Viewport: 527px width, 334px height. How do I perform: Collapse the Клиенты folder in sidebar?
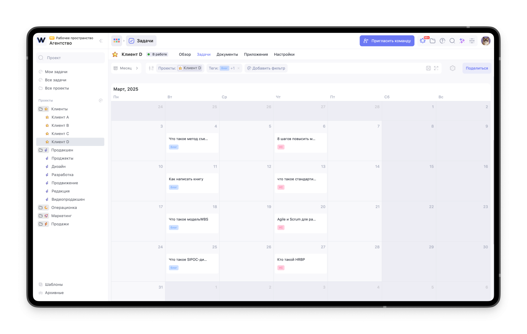41,109
